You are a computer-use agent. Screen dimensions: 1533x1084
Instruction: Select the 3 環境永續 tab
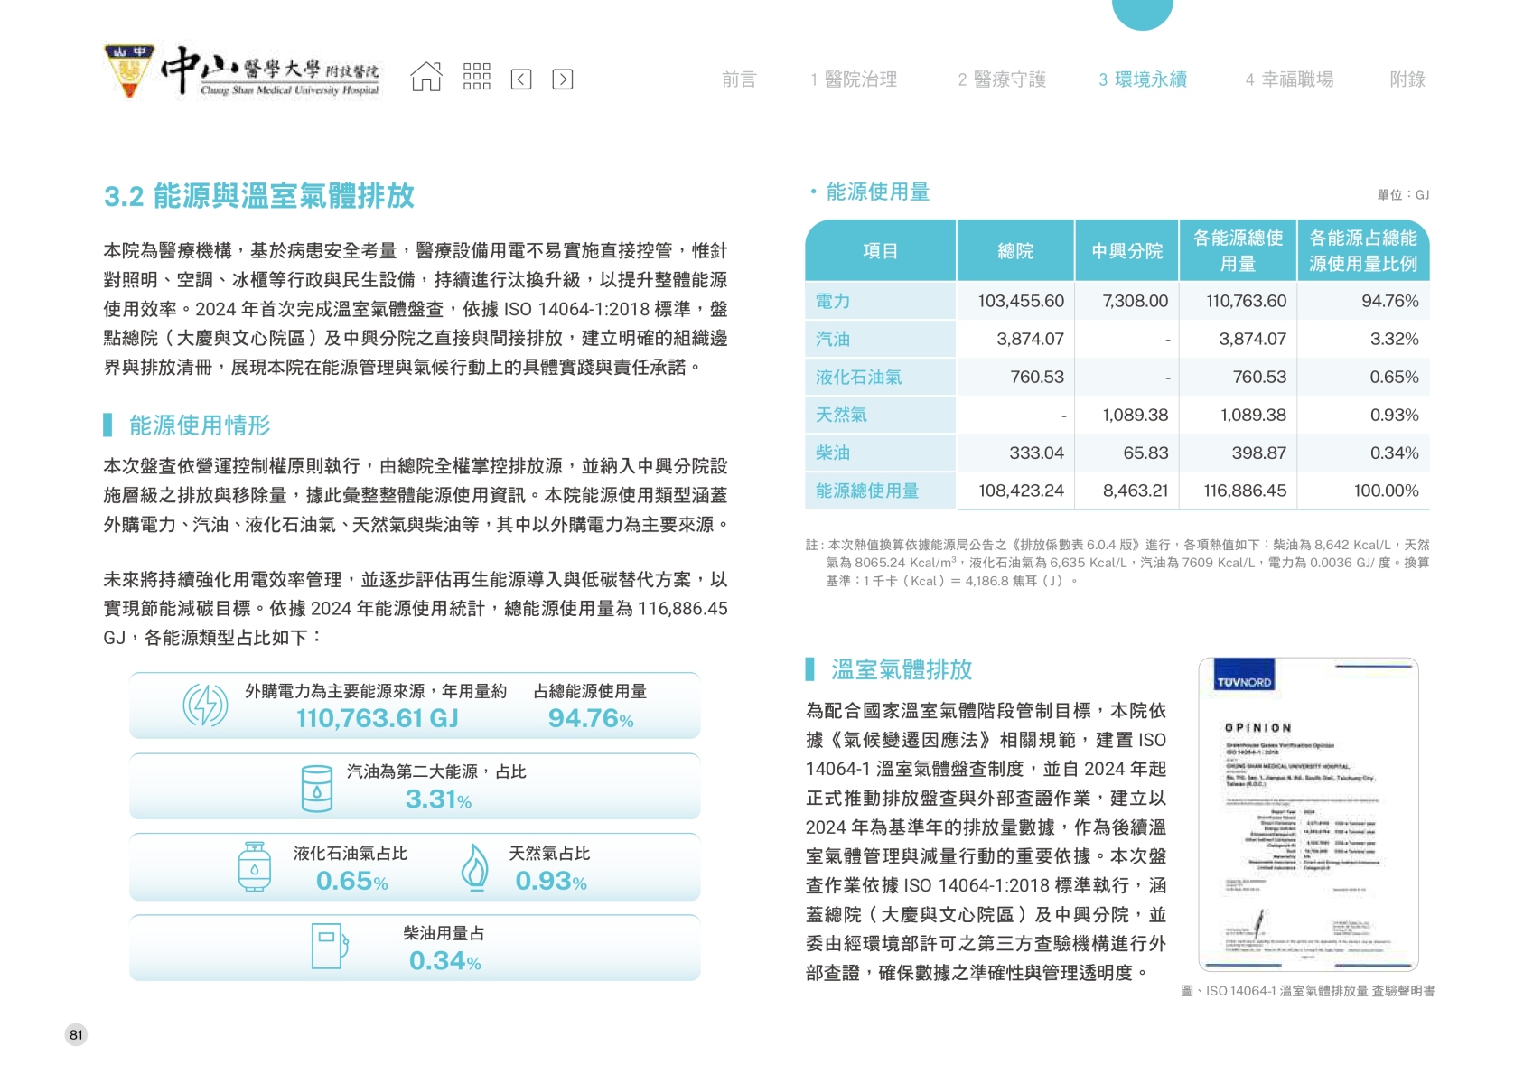pos(1142,79)
